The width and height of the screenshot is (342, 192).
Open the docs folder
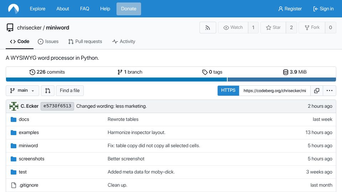[24, 119]
